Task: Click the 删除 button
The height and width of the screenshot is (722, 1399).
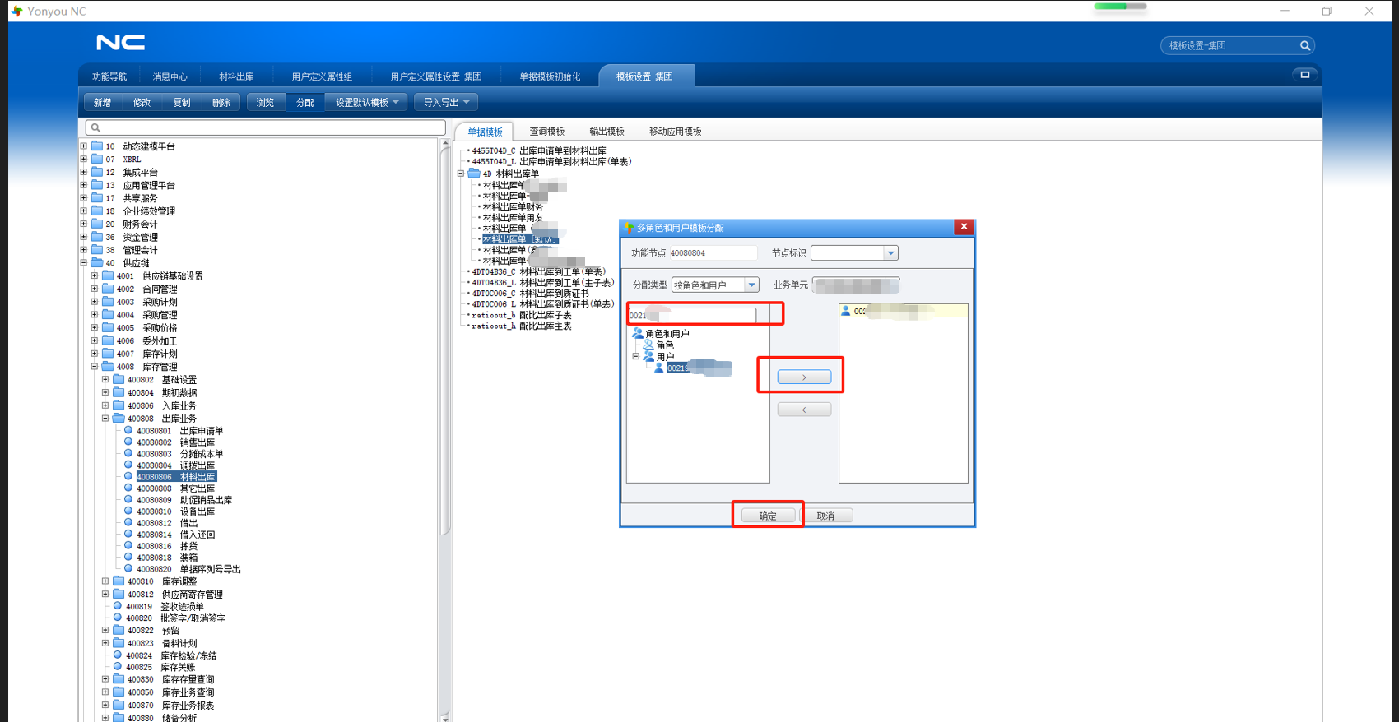Action: click(x=221, y=103)
